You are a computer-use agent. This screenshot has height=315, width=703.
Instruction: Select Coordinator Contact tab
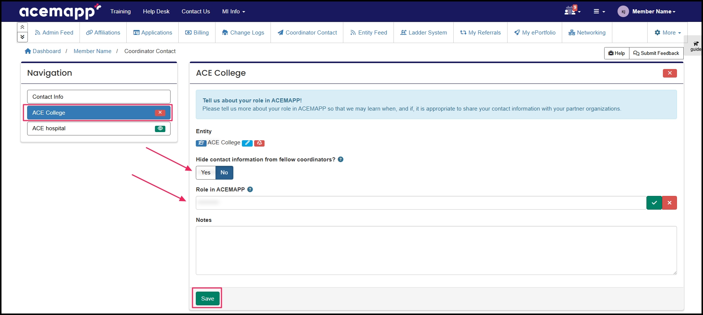(x=307, y=33)
